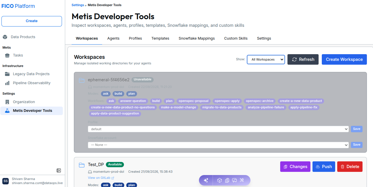This screenshot has width=373, height=187.
Task: Collapse the sidebar using the panel icon
Action: pos(59,170)
